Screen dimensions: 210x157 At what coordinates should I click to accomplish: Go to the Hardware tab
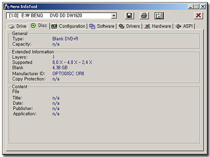click(x=157, y=26)
